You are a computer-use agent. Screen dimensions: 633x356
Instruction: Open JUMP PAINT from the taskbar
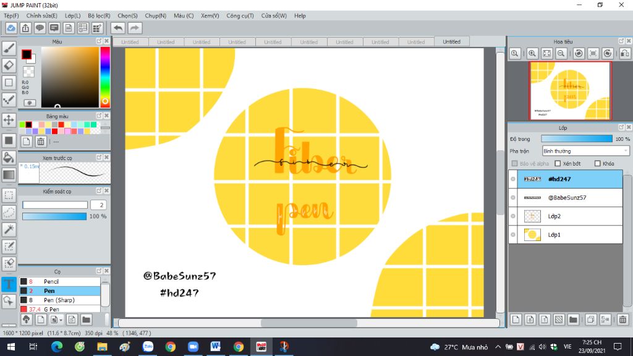tap(261, 347)
